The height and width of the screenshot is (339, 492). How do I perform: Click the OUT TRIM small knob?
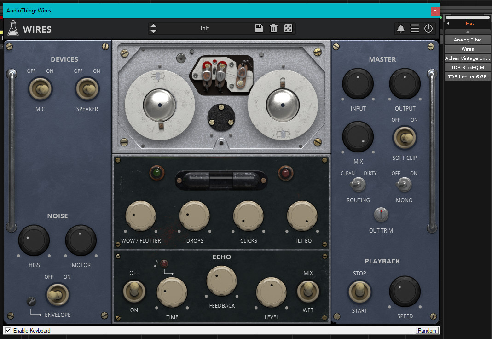click(381, 215)
